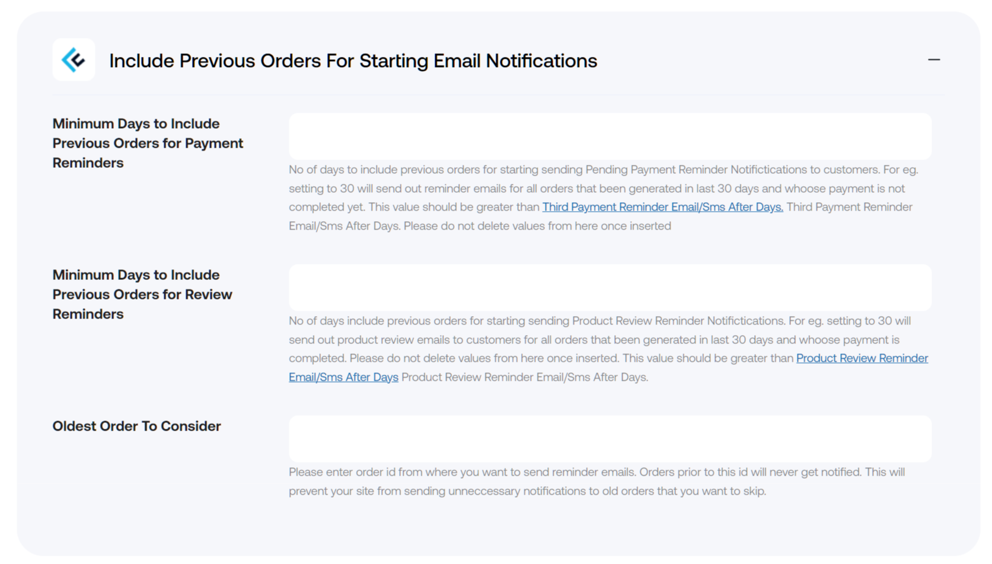
Task: Click the blue chevron logo icon
Action: [x=74, y=60]
